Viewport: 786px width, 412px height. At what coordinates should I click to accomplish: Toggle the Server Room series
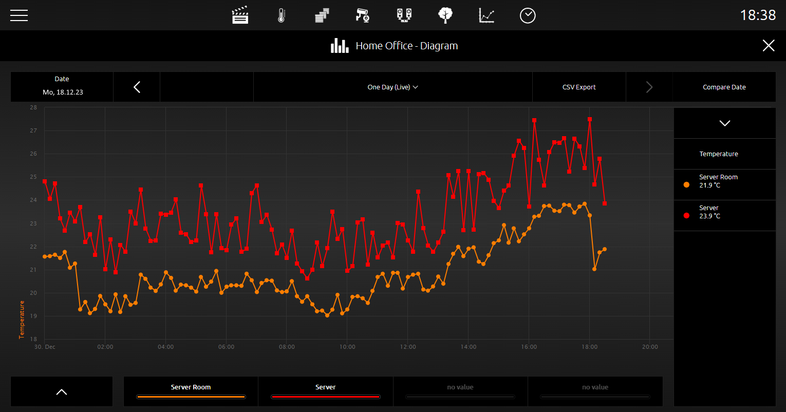[x=191, y=391]
